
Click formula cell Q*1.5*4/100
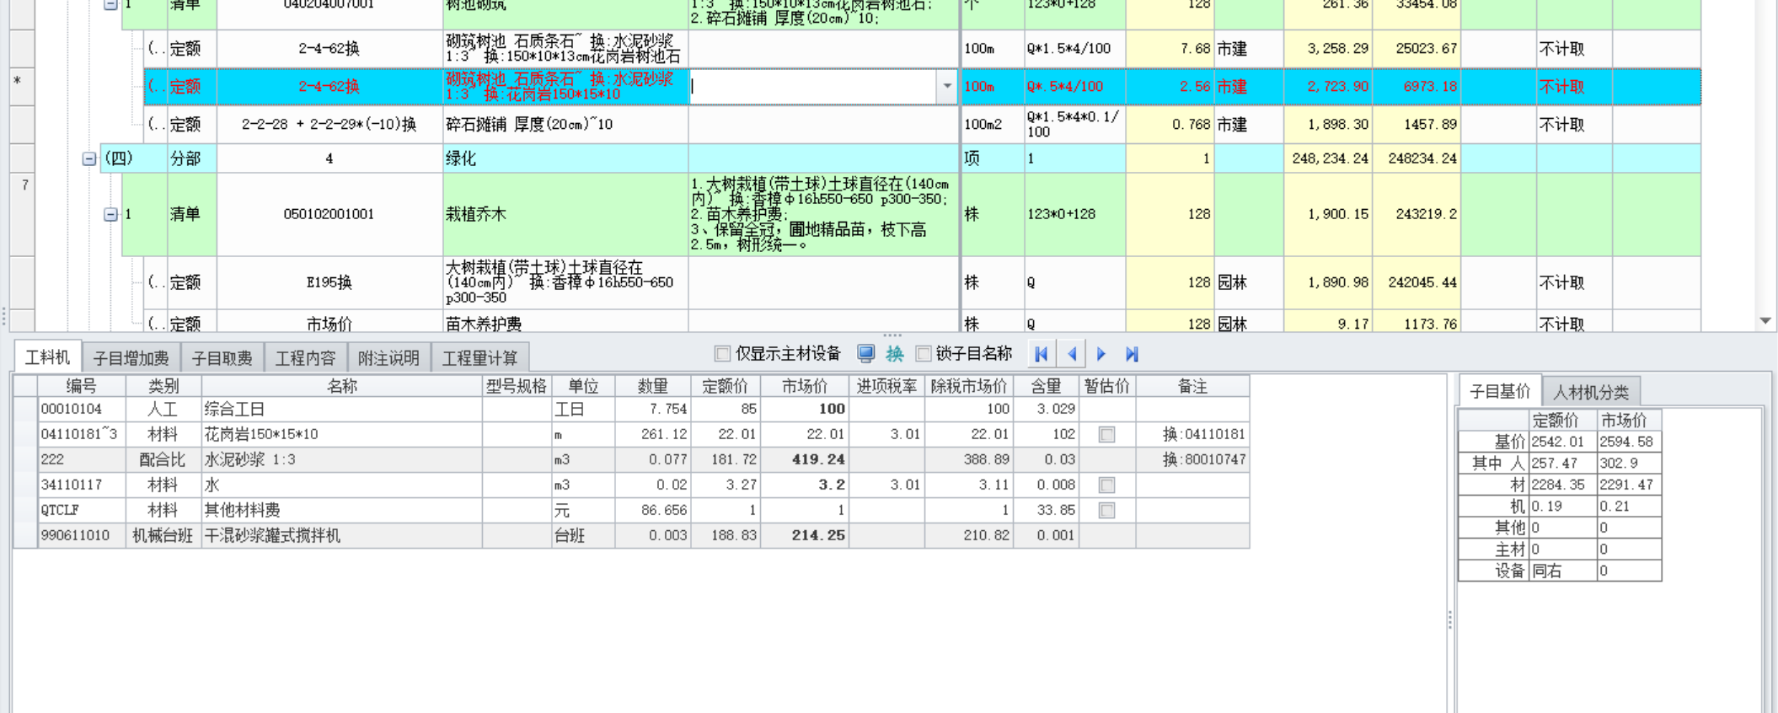(1075, 49)
